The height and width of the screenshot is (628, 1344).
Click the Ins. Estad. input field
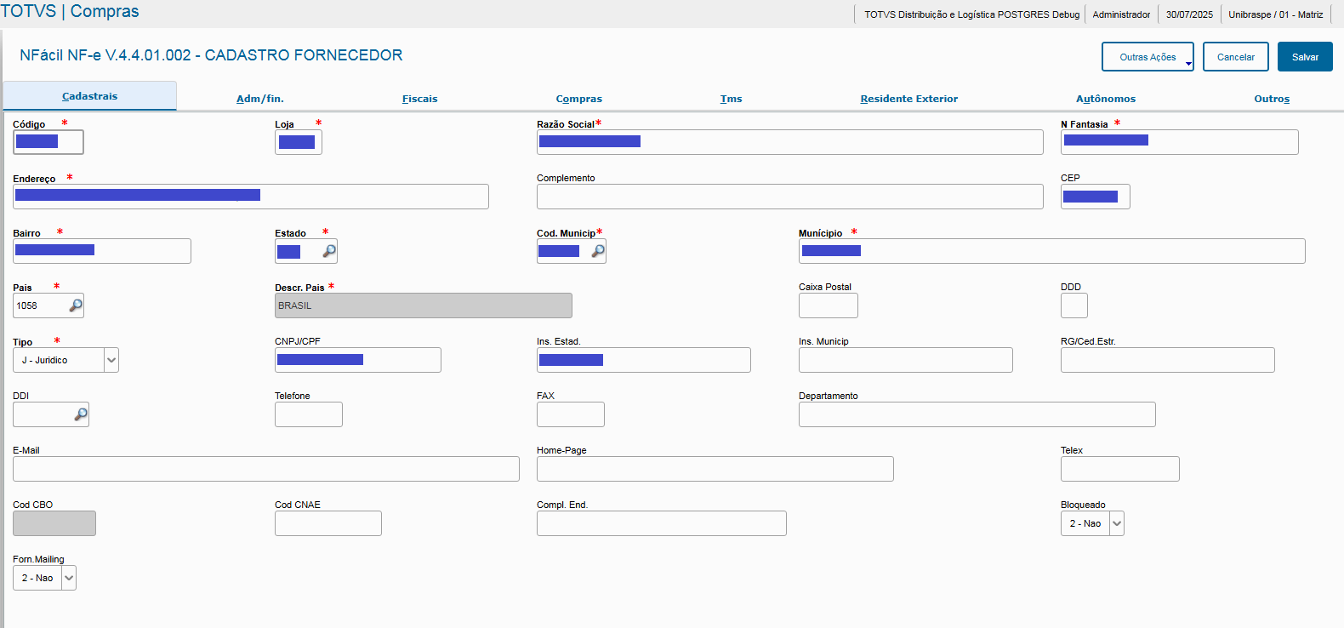coord(644,360)
